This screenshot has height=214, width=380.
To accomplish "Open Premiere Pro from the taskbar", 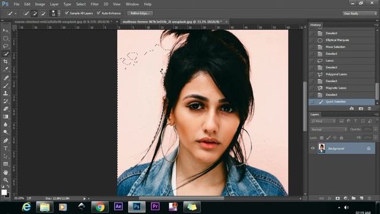I will coord(155,206).
